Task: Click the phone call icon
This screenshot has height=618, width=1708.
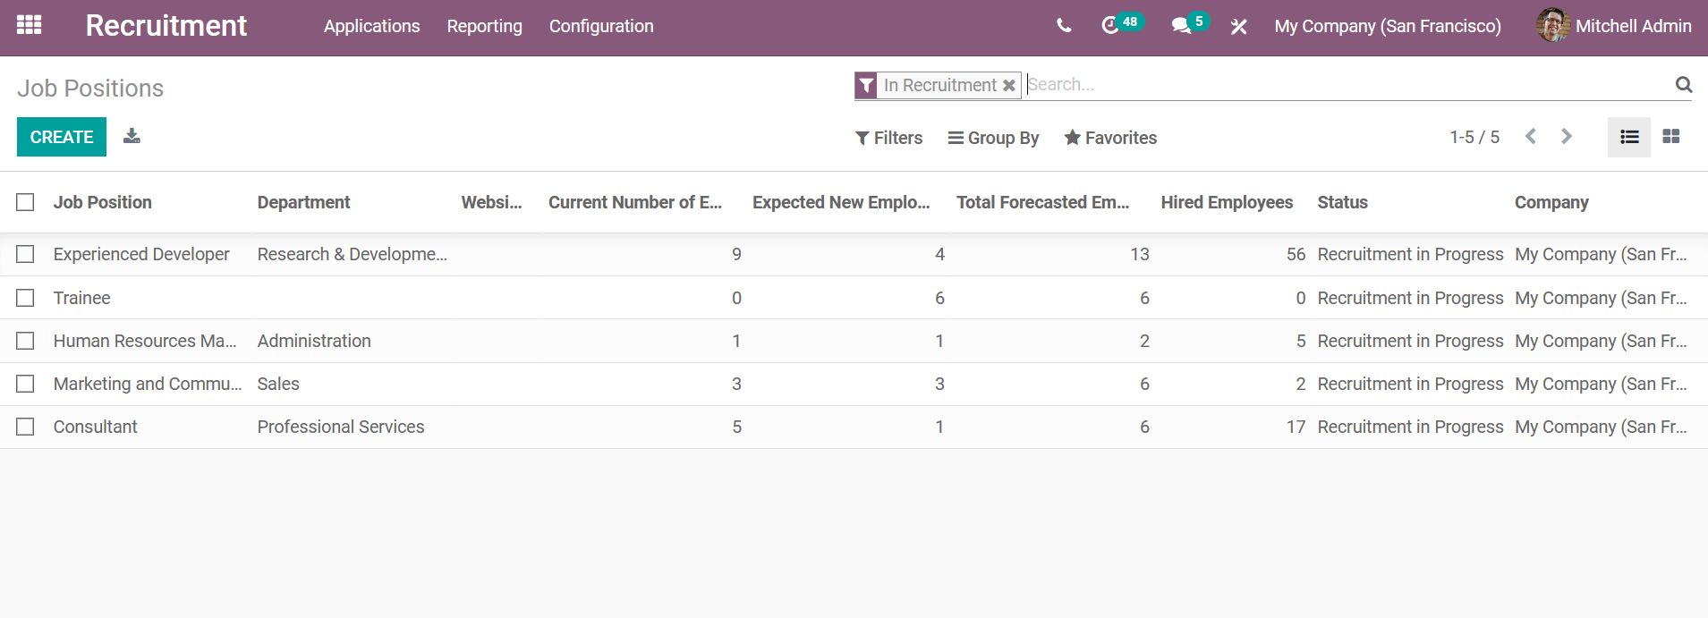Action: pos(1063,26)
